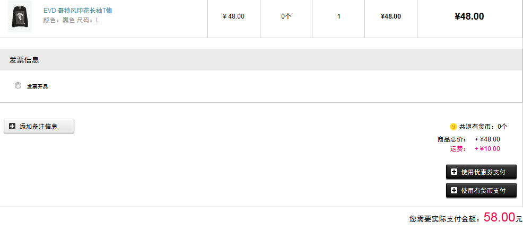The image size is (523, 231).
Task: Click the plus icon beside 使用优惠券支付
Action: pyautogui.click(x=454, y=172)
